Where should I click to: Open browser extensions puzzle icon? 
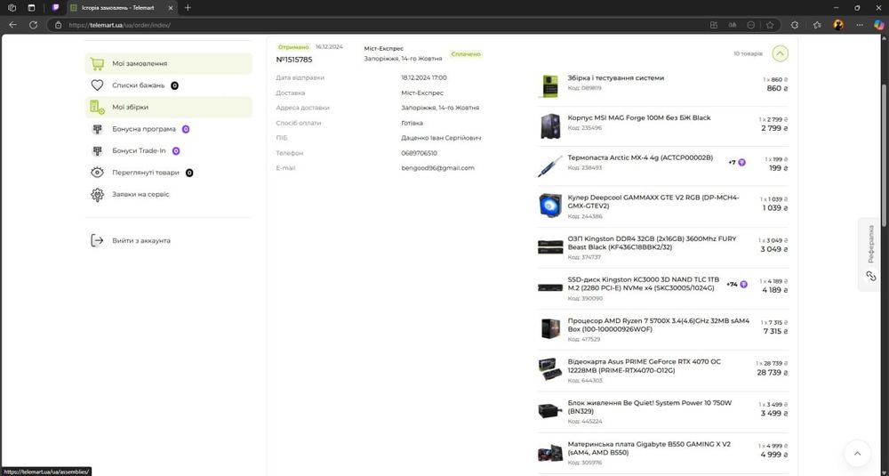(795, 25)
